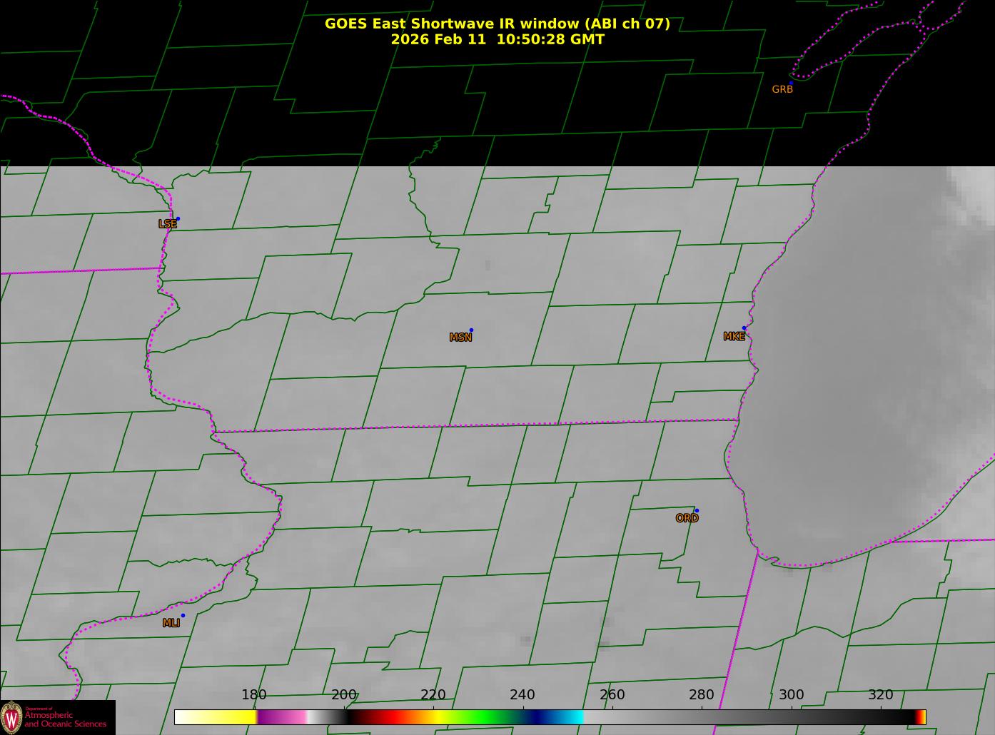
Task: Click the LSE station label
Action: pyautogui.click(x=167, y=224)
